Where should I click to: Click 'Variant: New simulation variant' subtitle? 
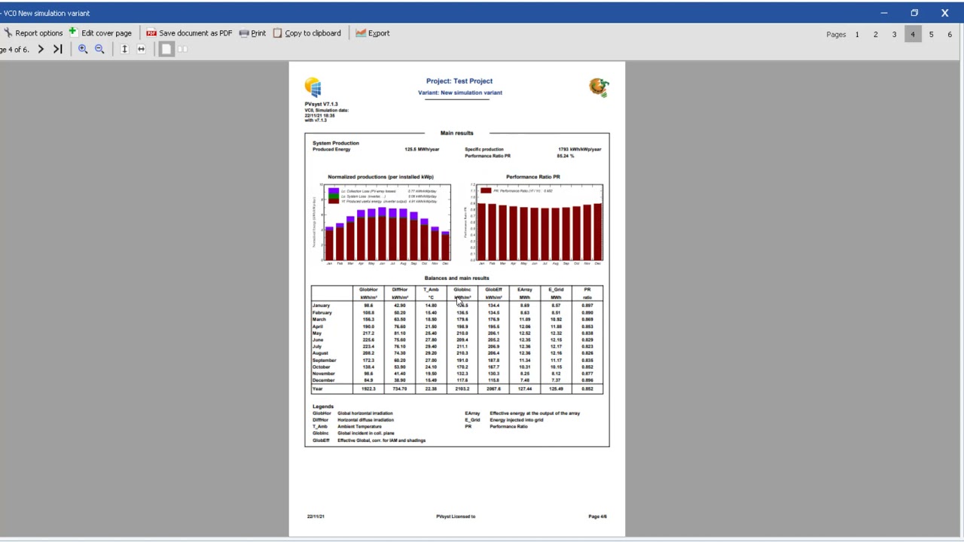(460, 93)
